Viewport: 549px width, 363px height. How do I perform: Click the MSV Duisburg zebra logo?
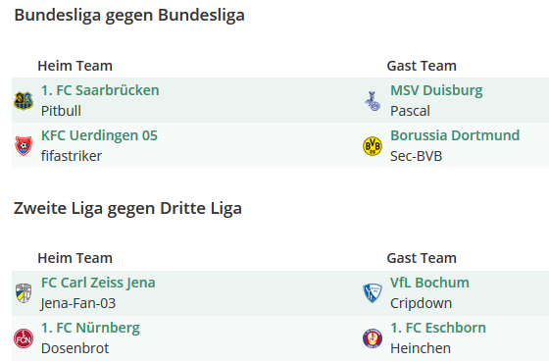[x=373, y=101]
